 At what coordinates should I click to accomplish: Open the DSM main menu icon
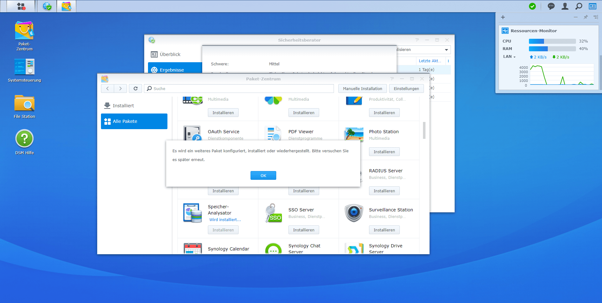coord(21,6)
